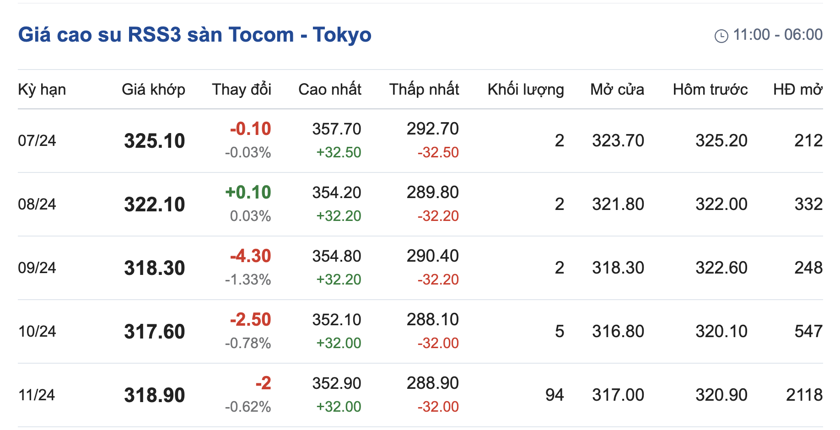Click the Cao nhất column header
This screenshot has height=430, width=840.
(330, 89)
